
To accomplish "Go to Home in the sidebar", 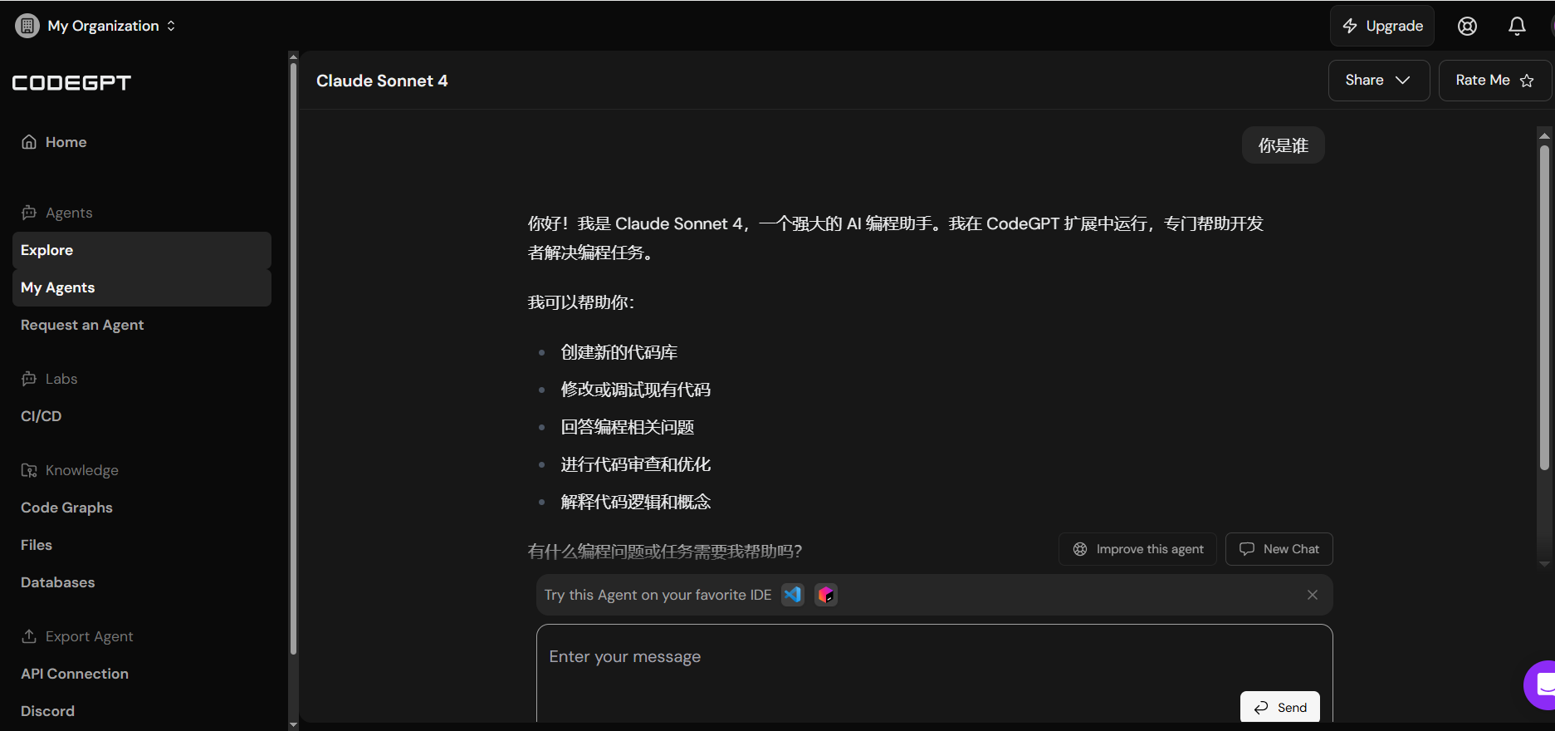I will 66,142.
